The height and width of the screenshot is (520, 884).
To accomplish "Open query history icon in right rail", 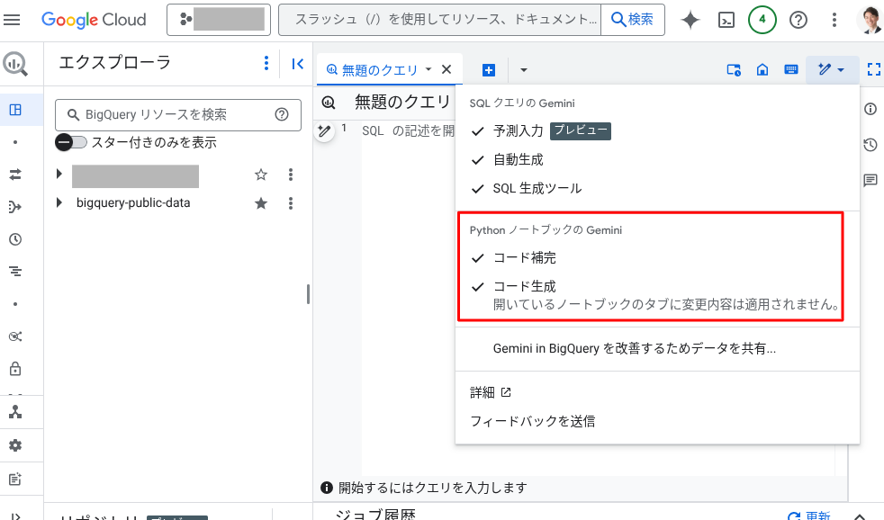I will (870, 145).
